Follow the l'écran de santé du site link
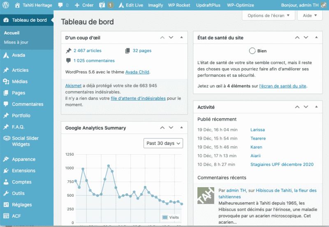 [x=283, y=86]
